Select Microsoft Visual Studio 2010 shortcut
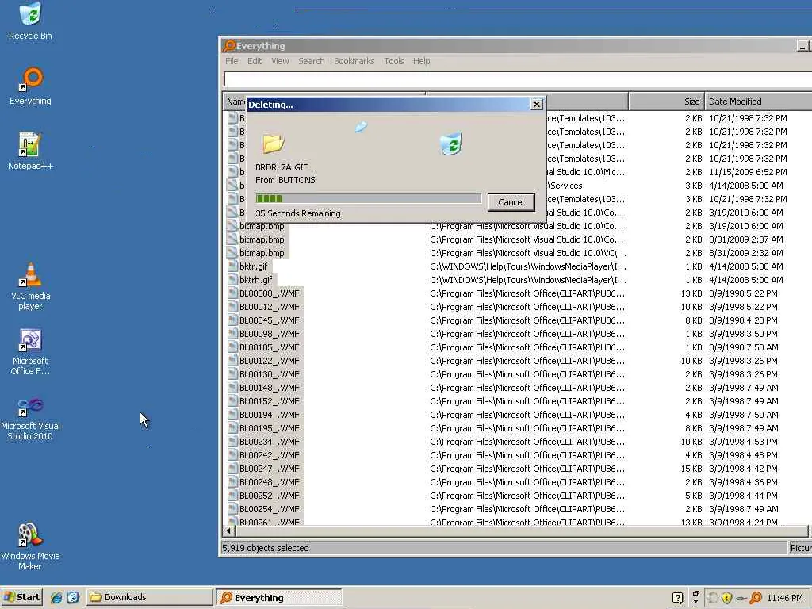This screenshot has height=609, width=812. (x=30, y=419)
